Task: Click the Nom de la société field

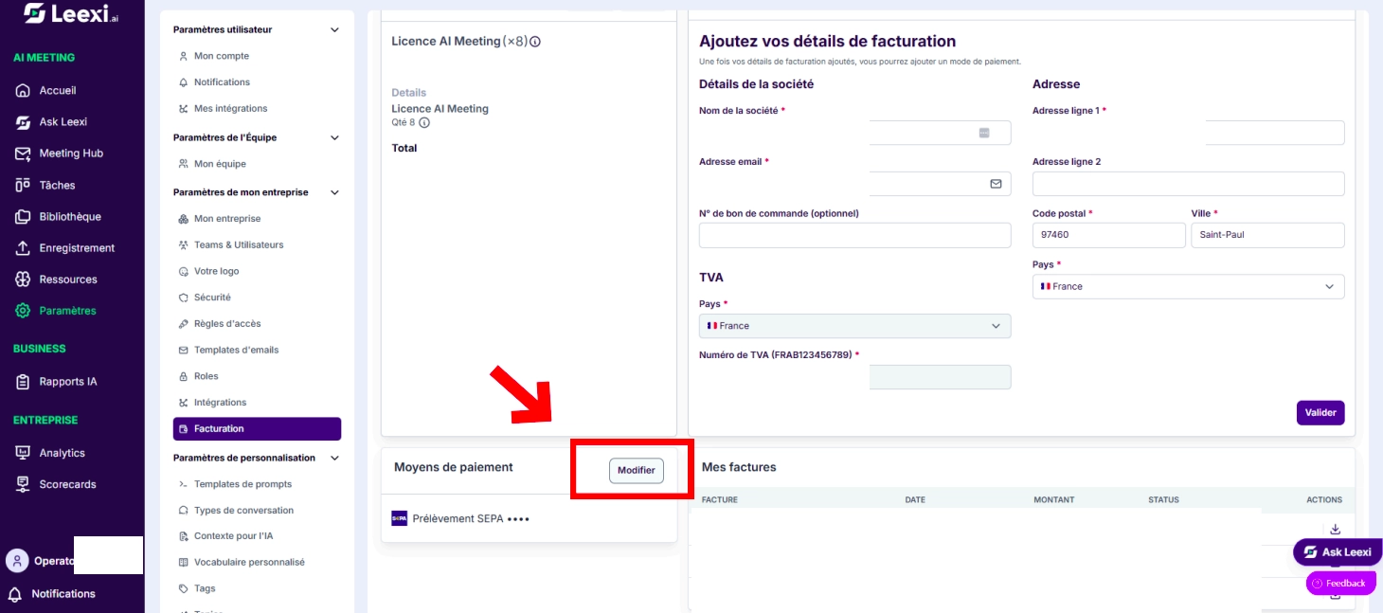Action: [x=855, y=133]
